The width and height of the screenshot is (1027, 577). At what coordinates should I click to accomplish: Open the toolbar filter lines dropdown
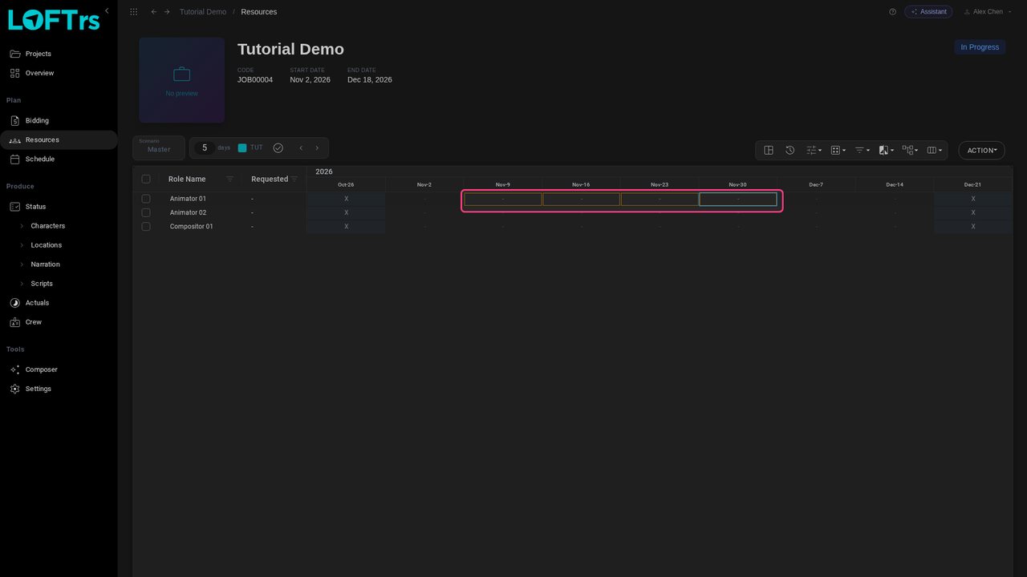click(862, 150)
